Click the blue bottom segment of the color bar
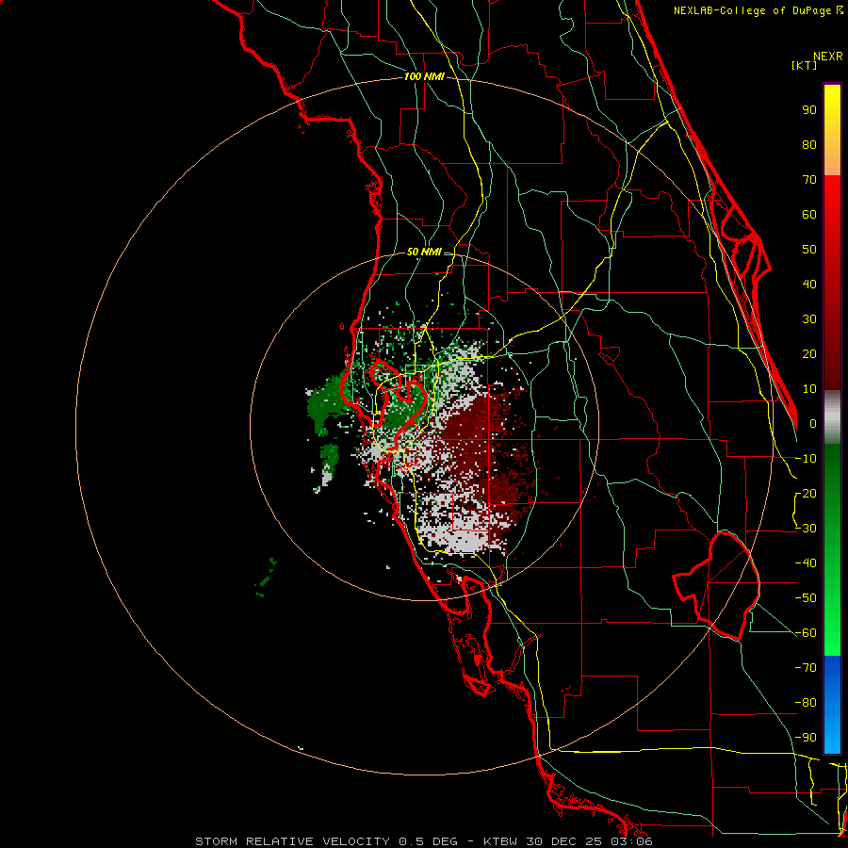848x848 pixels. click(x=832, y=705)
